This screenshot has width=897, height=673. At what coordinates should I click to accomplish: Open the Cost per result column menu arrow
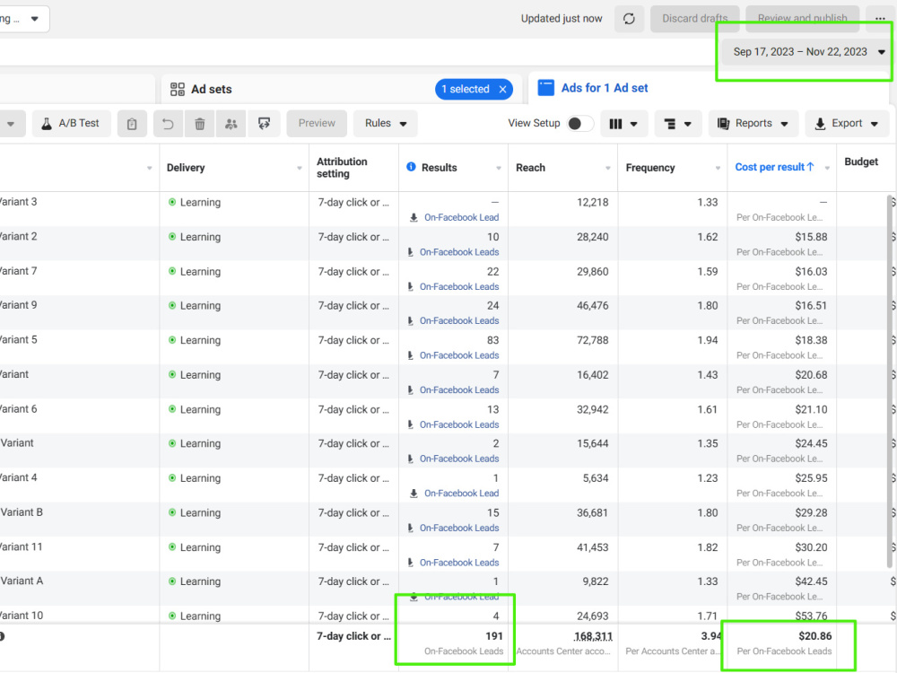tap(827, 169)
